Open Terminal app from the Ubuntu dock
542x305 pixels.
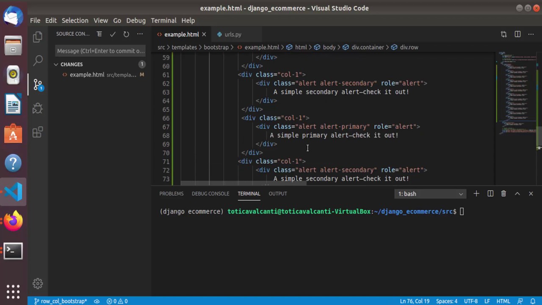tap(13, 251)
